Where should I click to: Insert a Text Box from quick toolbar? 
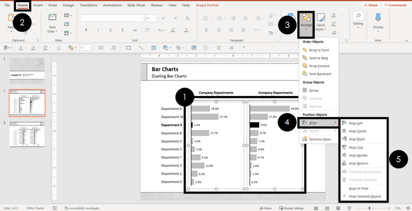(x=154, y=48)
